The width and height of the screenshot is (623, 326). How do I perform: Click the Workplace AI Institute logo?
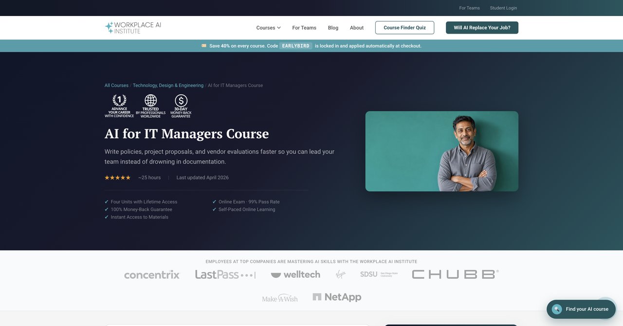pos(133,28)
